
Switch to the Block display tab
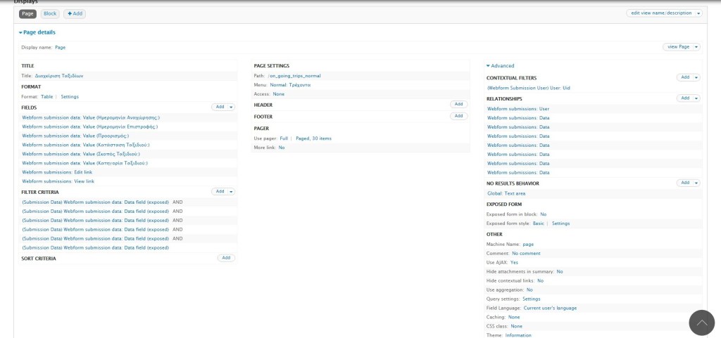click(50, 13)
